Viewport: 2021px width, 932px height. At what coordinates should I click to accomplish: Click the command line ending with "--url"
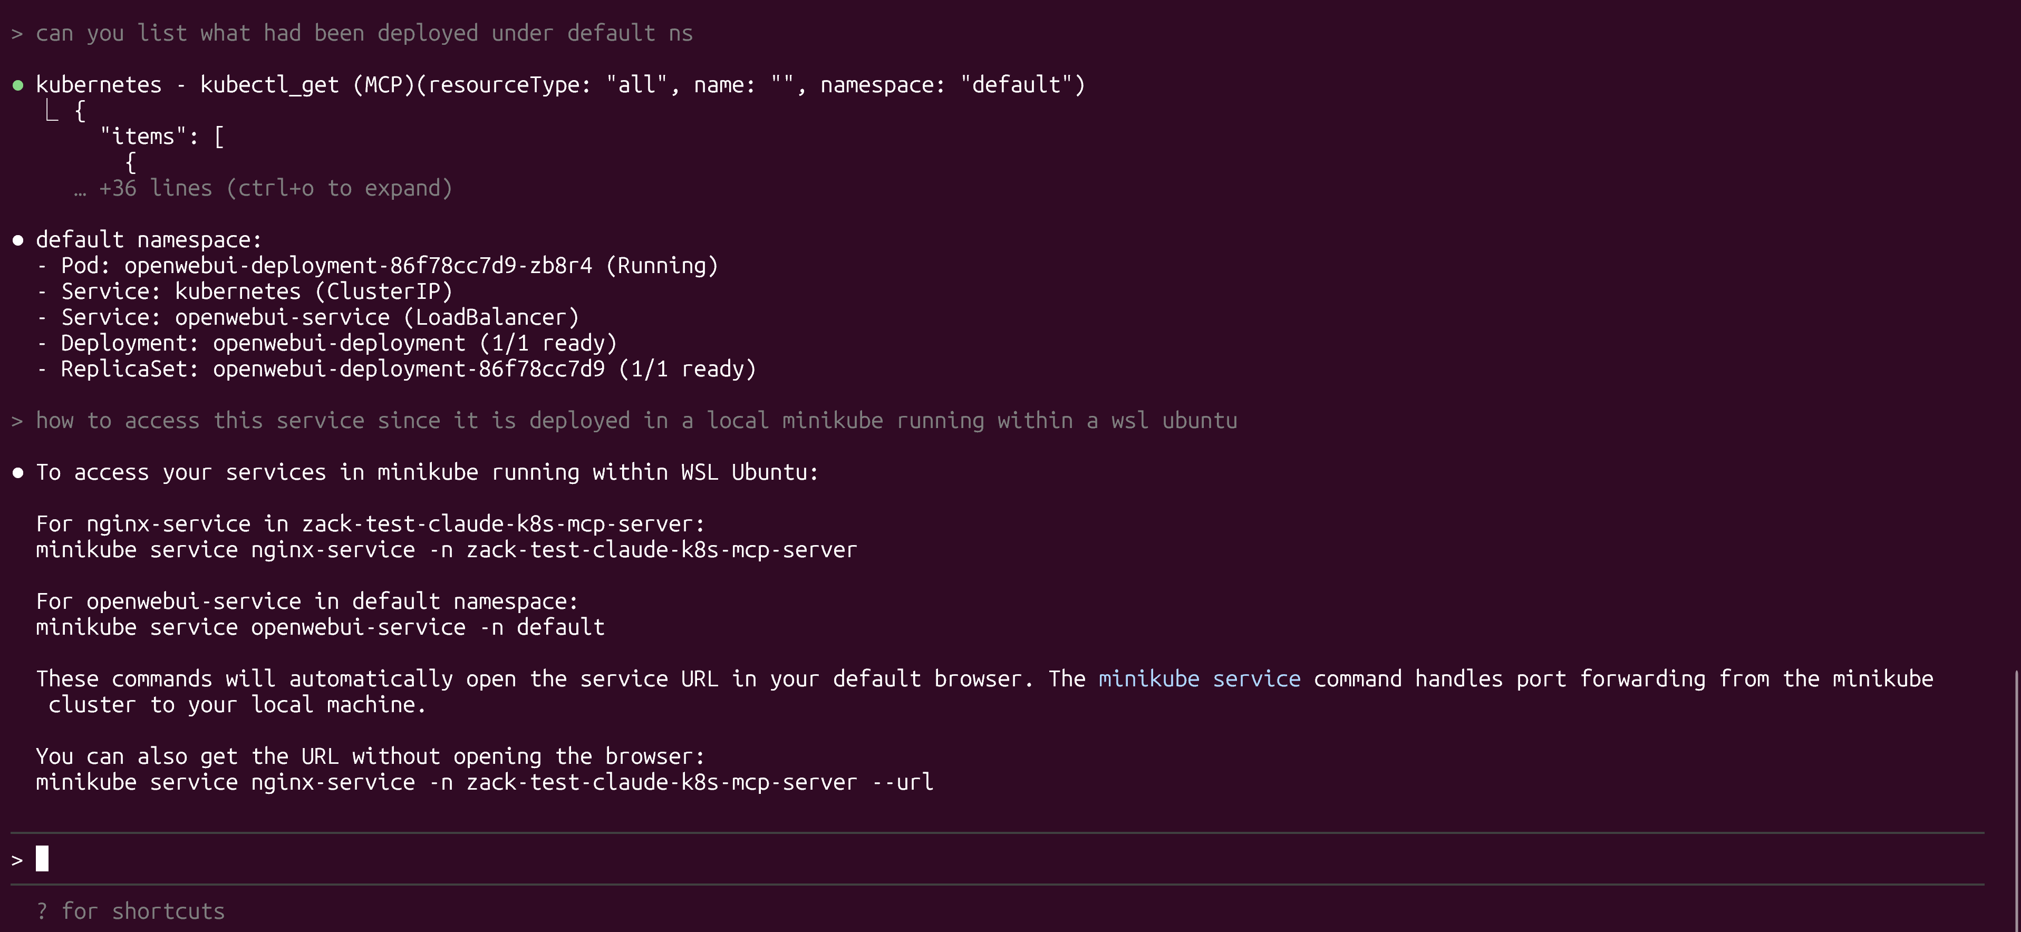pyautogui.click(x=484, y=782)
